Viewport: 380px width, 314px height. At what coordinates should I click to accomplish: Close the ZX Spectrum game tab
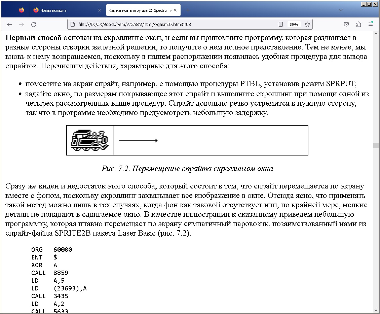pyautogui.click(x=175, y=10)
